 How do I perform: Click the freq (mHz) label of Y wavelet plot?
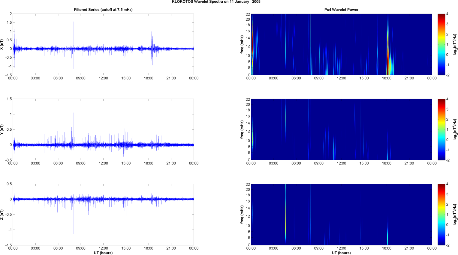tap(242, 129)
